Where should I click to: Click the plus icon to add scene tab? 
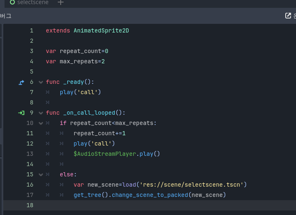click(61, 2)
